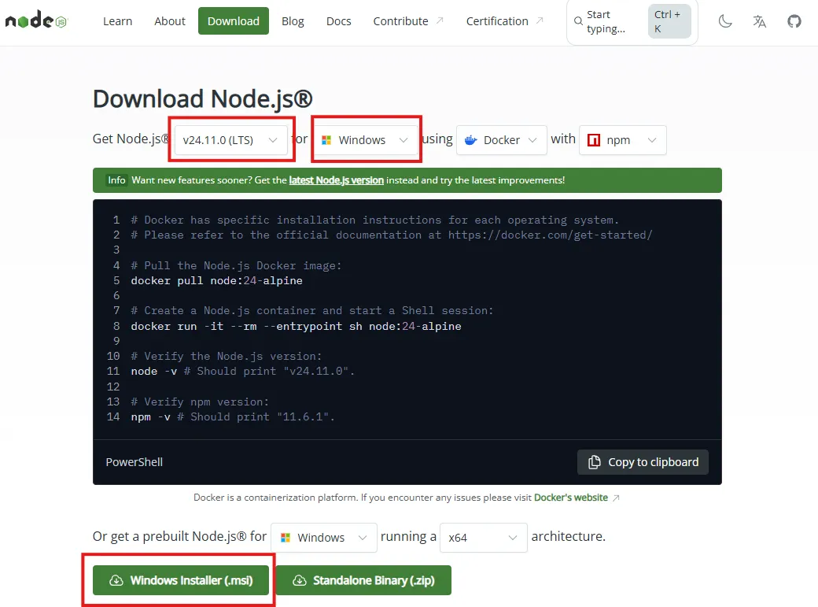The height and width of the screenshot is (607, 818).
Task: Click the red npm logo icon
Action: coord(594,140)
